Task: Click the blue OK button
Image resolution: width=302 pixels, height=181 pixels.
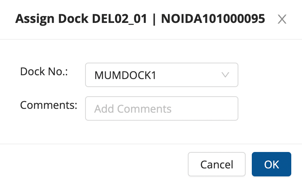Action: point(271,164)
